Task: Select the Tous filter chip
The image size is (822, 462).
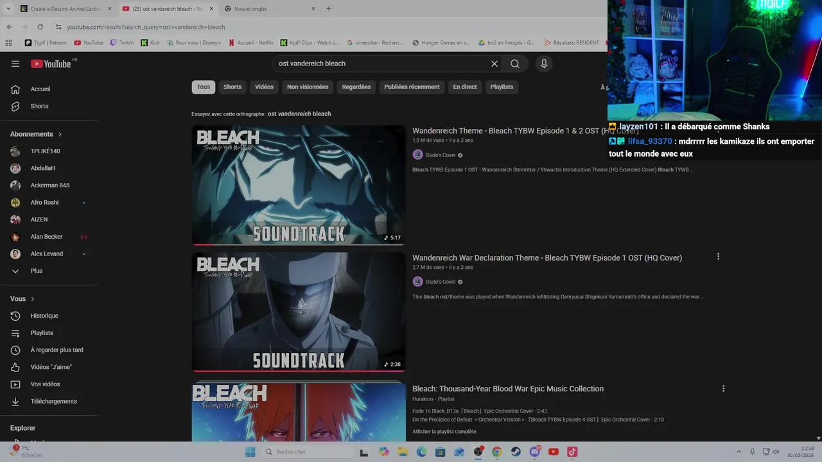Action: (204, 87)
